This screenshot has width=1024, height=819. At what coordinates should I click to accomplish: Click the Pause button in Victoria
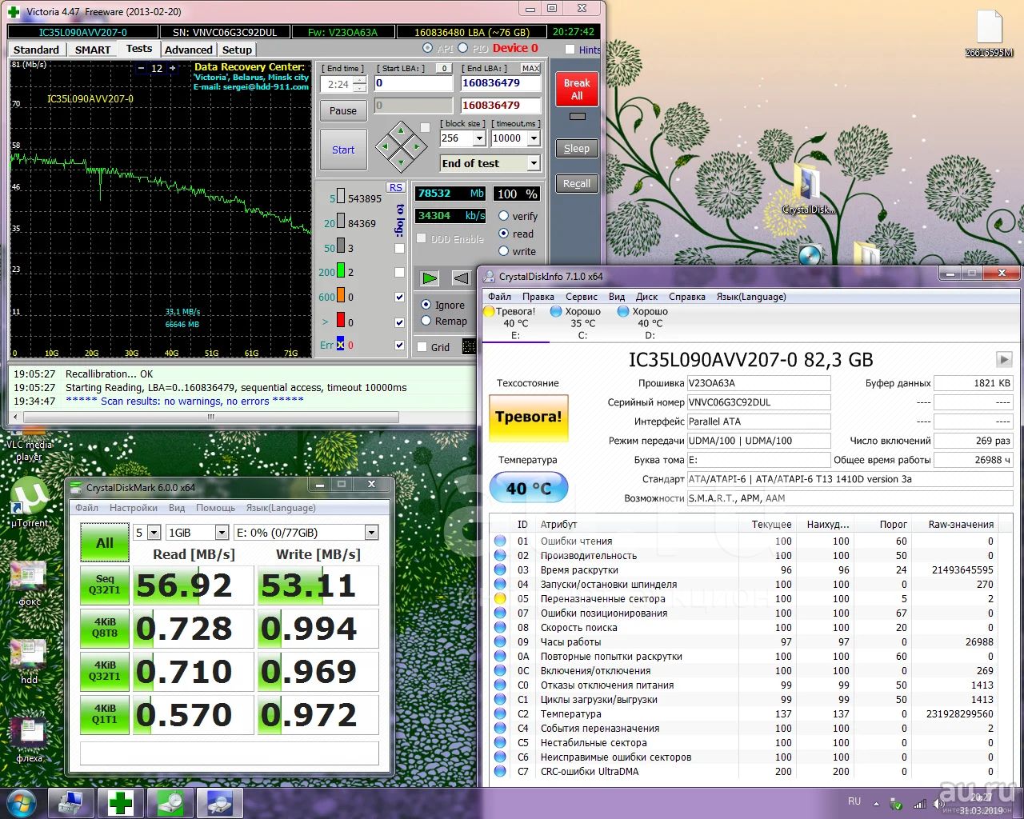click(x=343, y=110)
